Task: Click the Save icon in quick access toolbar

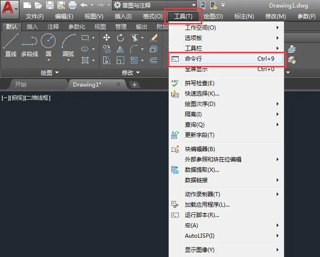Action: pos(49,6)
